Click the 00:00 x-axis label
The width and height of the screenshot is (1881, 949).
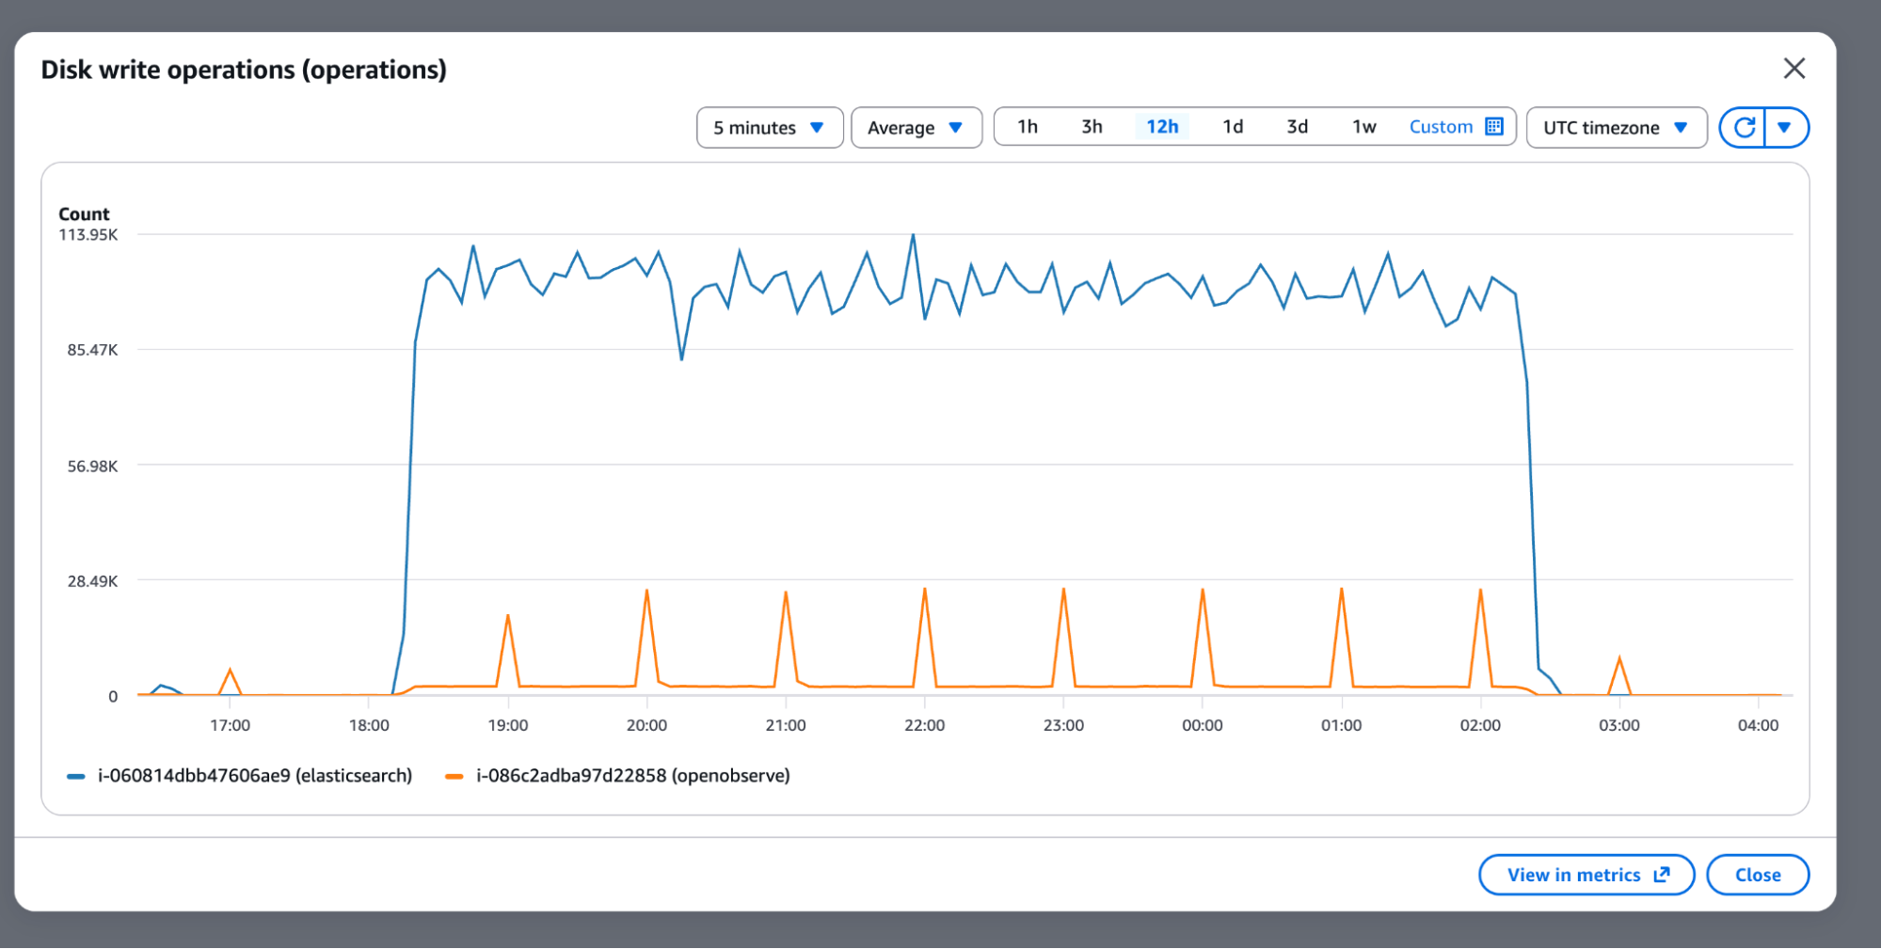point(1203,725)
